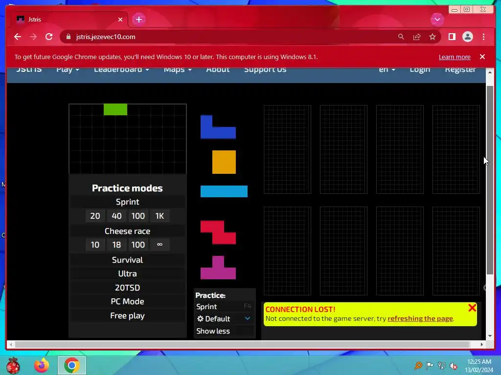Start Cheese race with 18 lines
Screen dimensions: 501x375
116,245
